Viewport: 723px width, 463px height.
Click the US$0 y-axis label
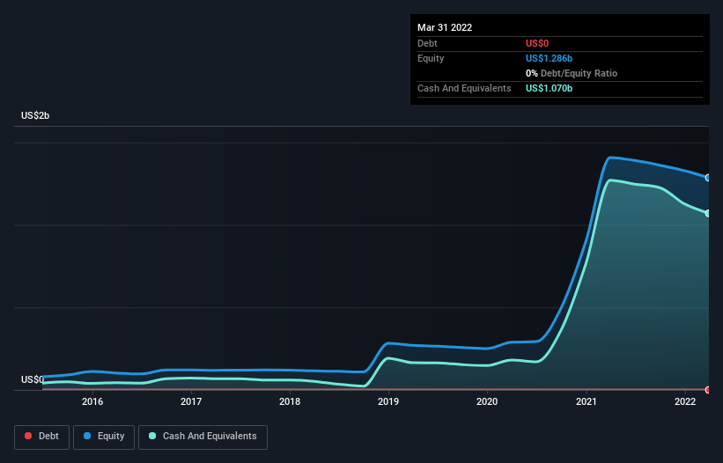(33, 379)
